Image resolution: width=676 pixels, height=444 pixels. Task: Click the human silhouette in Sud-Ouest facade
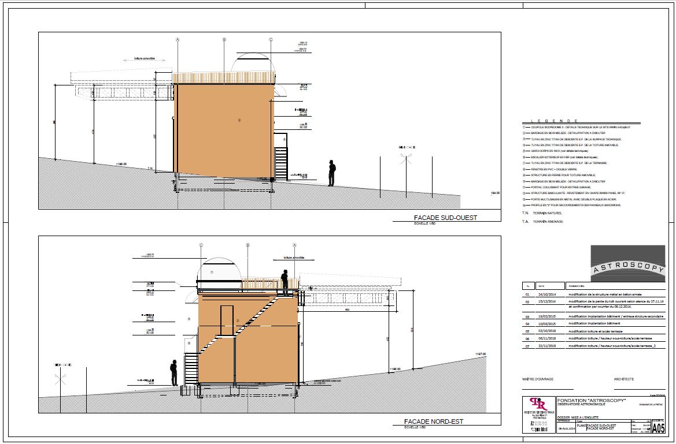pos(331,173)
